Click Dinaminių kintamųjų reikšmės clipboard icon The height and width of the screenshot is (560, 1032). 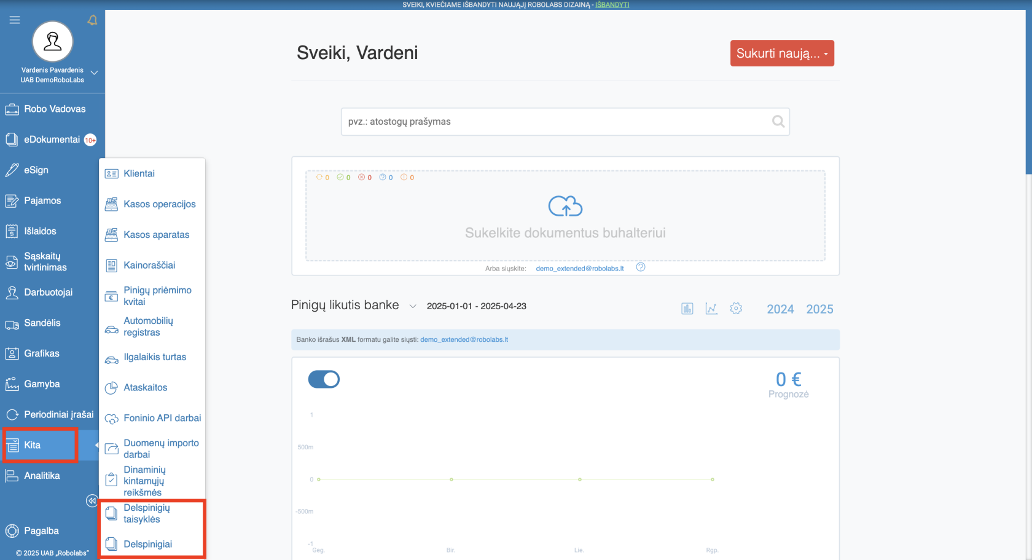(x=111, y=479)
